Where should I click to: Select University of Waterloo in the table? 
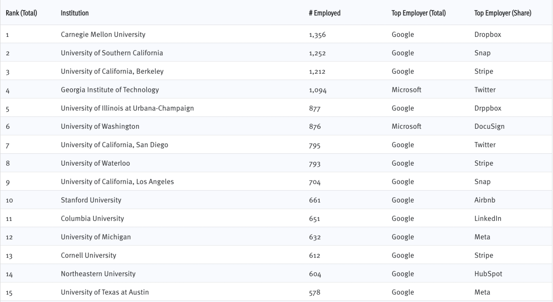pyautogui.click(x=95, y=163)
